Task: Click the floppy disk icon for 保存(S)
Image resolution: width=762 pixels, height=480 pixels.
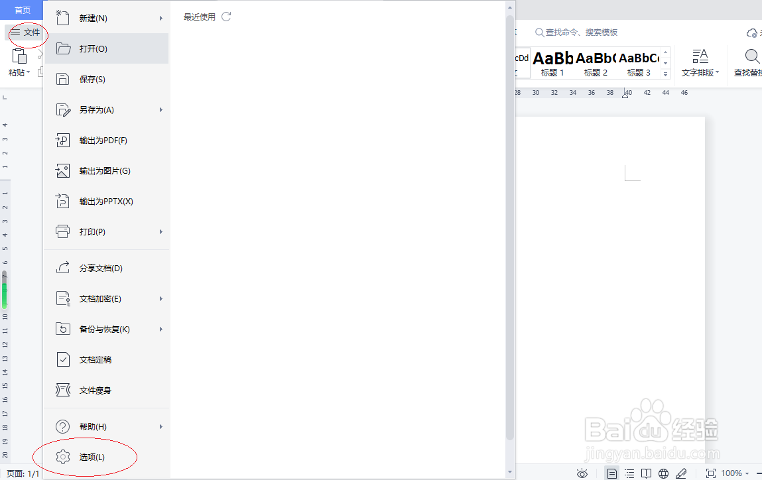Action: tap(63, 79)
